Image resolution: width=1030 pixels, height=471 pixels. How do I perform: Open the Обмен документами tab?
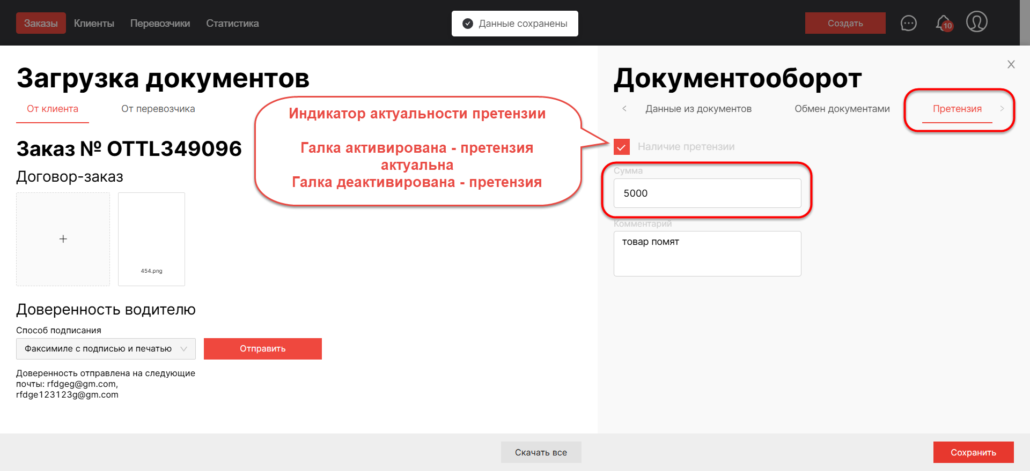(x=842, y=109)
